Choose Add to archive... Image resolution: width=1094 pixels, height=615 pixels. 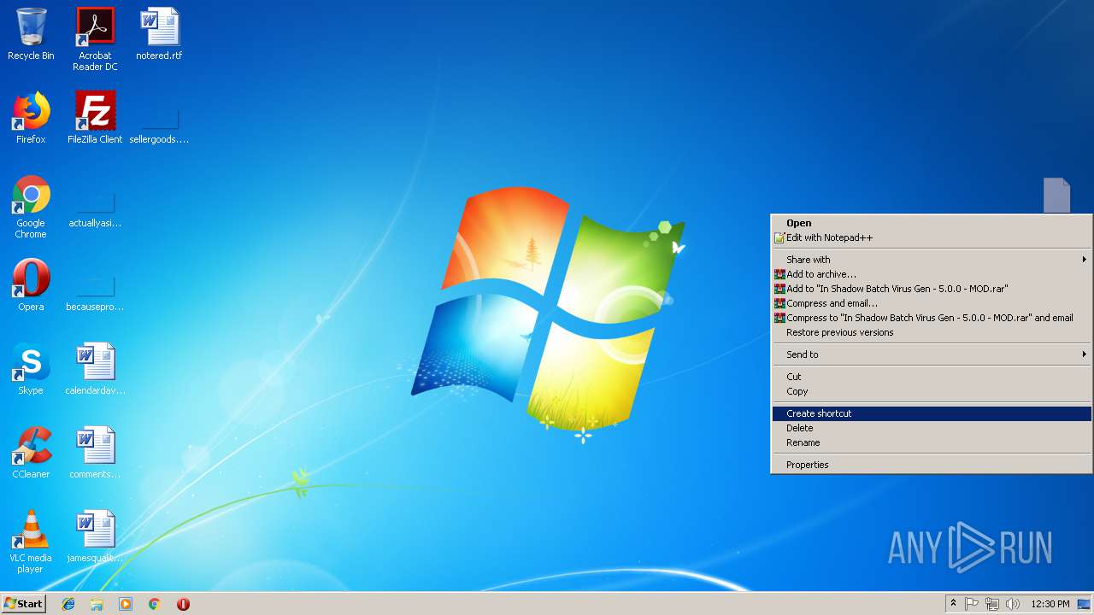pyautogui.click(x=932, y=274)
